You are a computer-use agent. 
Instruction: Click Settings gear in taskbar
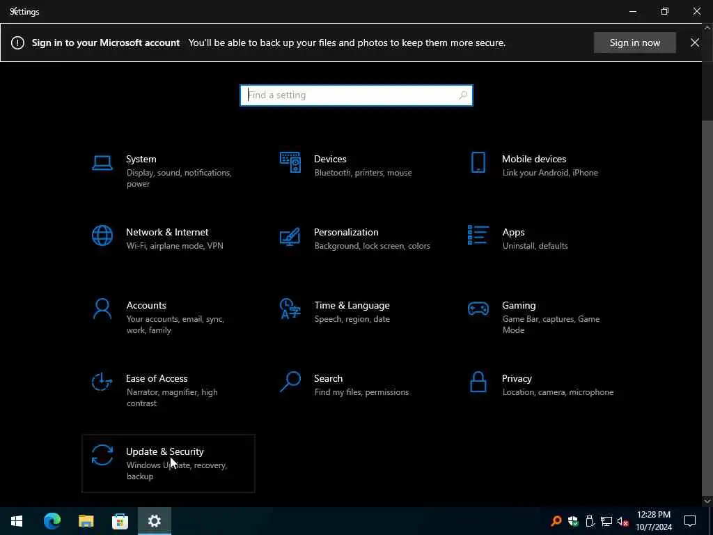tap(154, 521)
